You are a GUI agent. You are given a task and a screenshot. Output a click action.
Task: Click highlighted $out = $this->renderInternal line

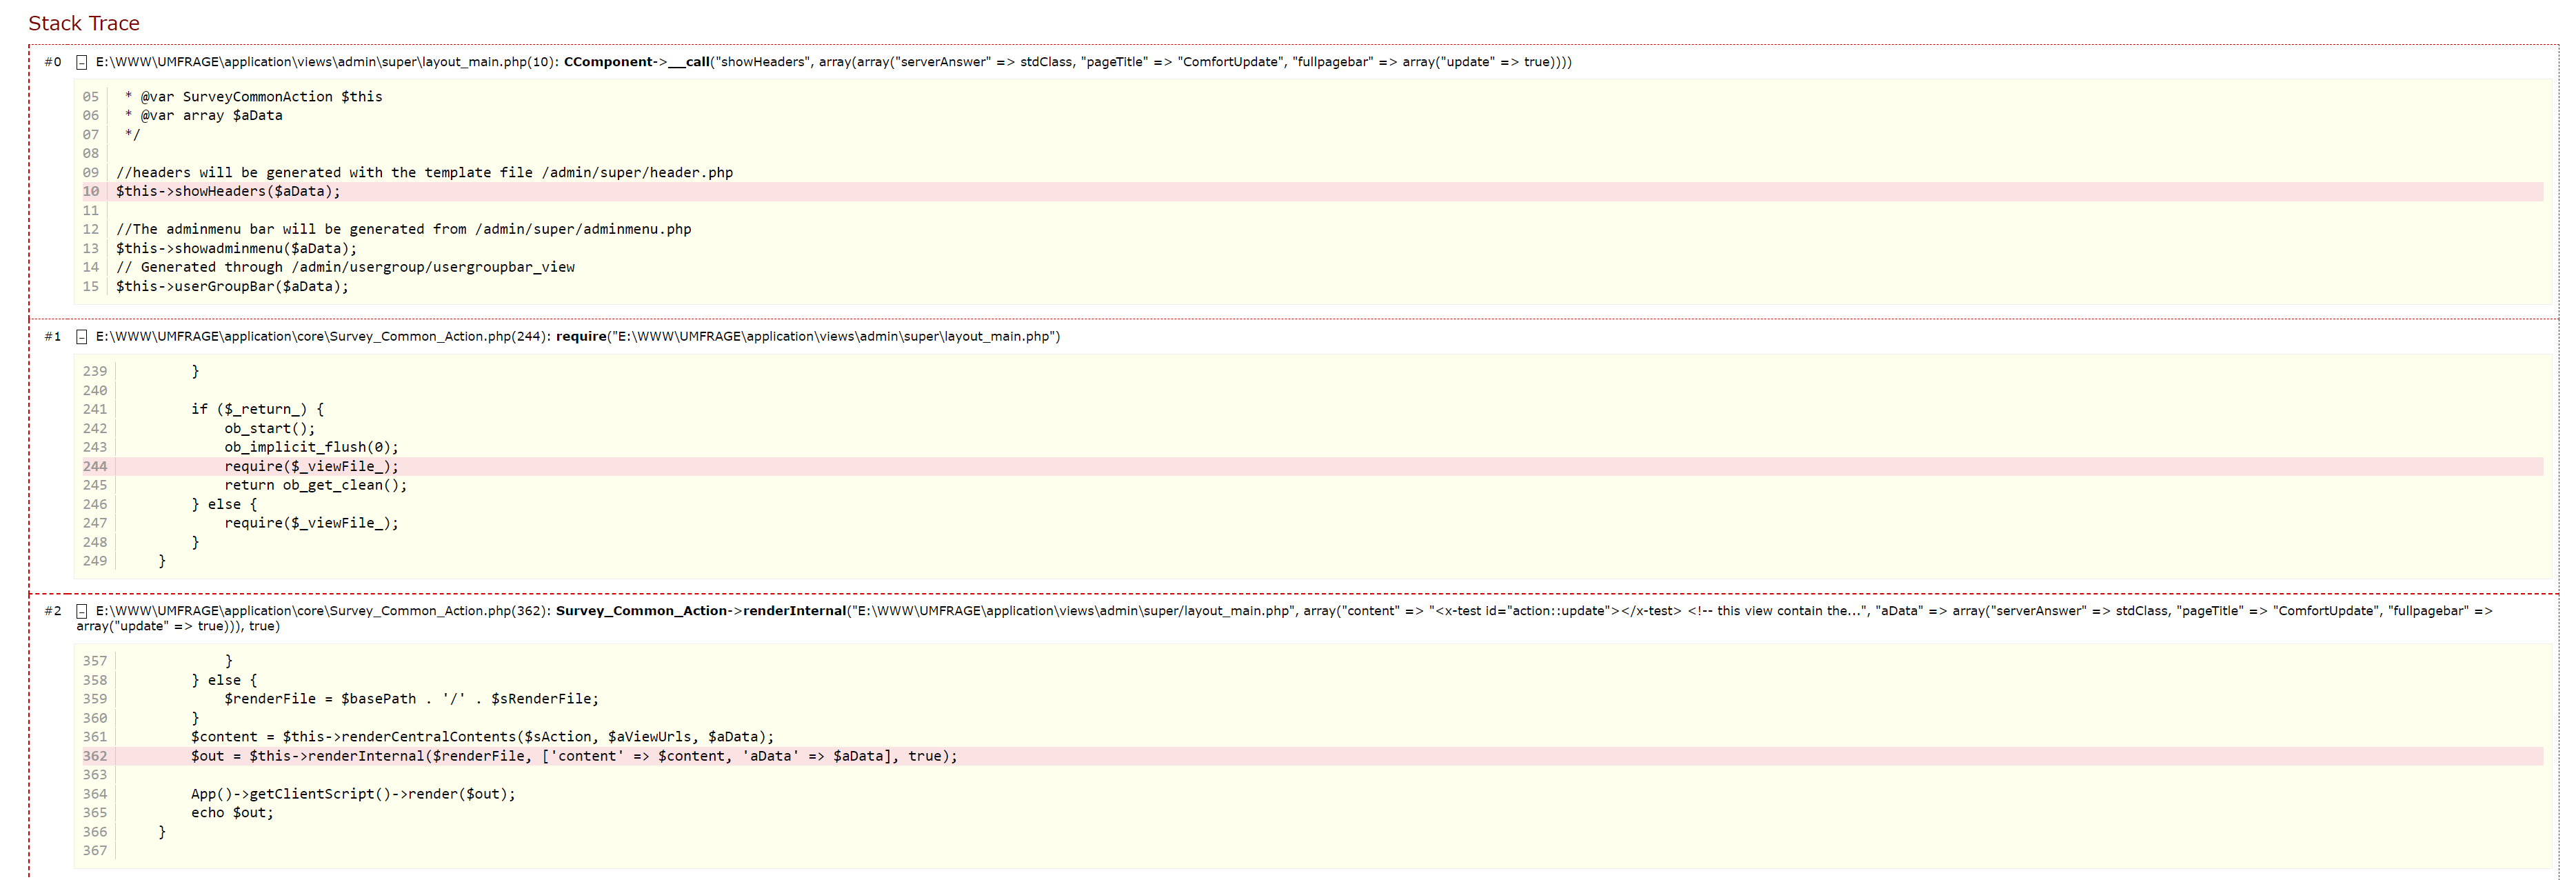click(x=573, y=756)
